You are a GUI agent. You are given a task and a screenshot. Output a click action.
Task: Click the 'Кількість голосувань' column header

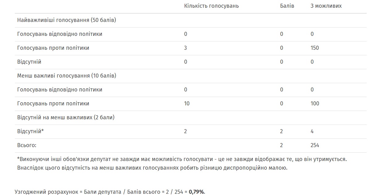point(211,6)
